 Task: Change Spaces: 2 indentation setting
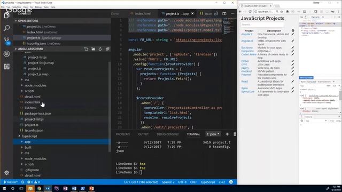(168, 182)
